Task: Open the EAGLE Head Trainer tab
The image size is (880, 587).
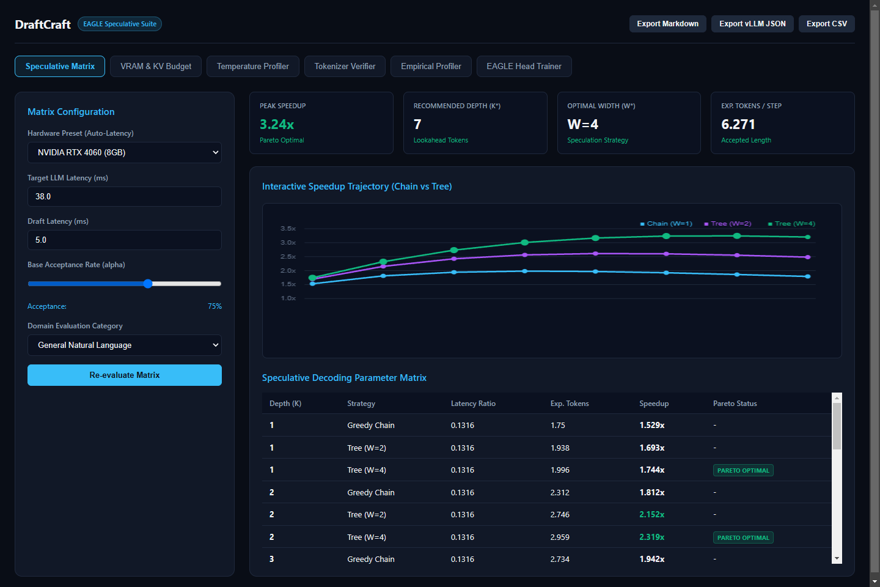Action: pyautogui.click(x=524, y=66)
